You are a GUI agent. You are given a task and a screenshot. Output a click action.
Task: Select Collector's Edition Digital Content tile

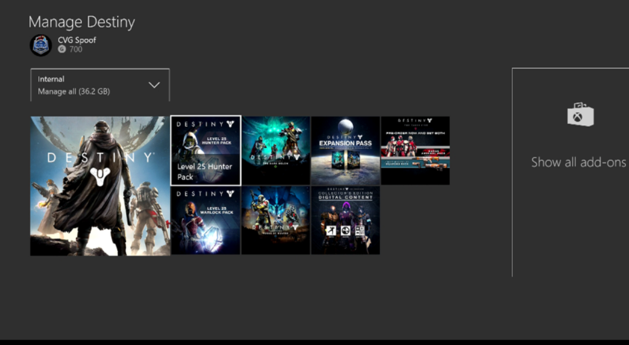pos(345,220)
